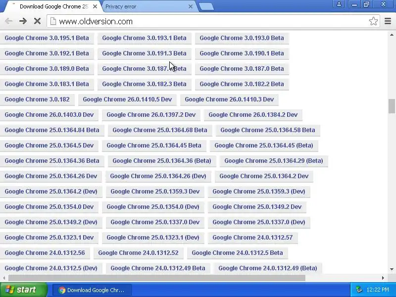Open Google Chrome 3.0.190.1 Beta link
Image resolution: width=396 pixels, height=297 pixels.
[x=242, y=53]
